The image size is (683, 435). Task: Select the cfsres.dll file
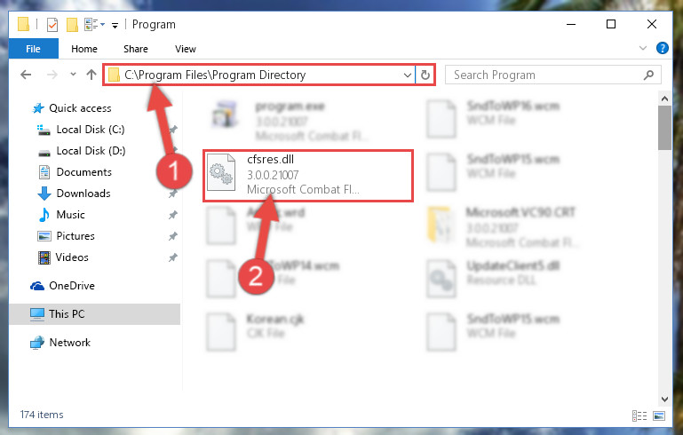pos(308,176)
